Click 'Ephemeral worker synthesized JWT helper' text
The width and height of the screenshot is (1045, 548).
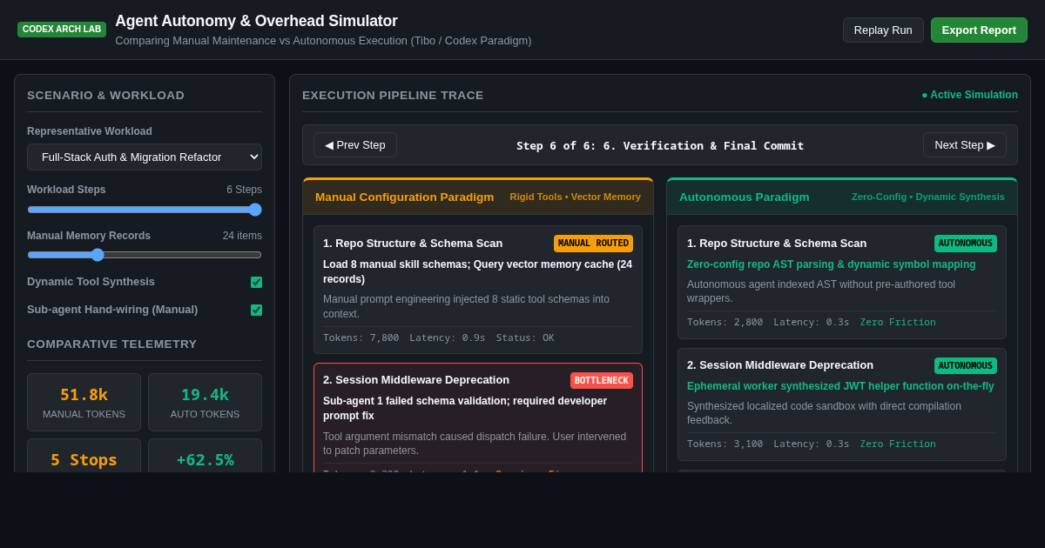pos(840,386)
